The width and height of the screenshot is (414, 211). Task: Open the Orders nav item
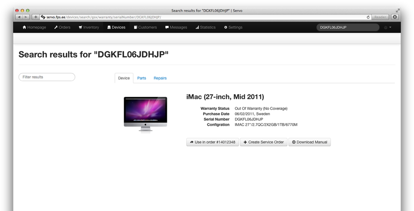click(62, 27)
